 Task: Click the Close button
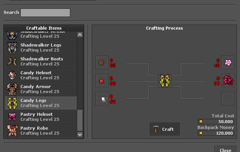225,150
